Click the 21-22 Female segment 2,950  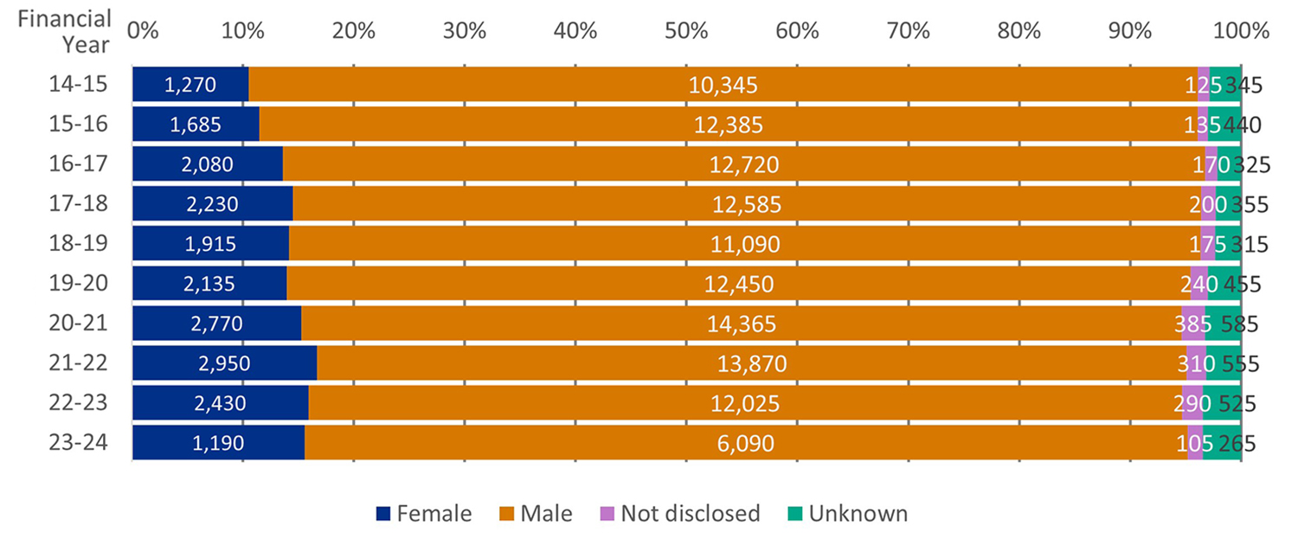224,364
